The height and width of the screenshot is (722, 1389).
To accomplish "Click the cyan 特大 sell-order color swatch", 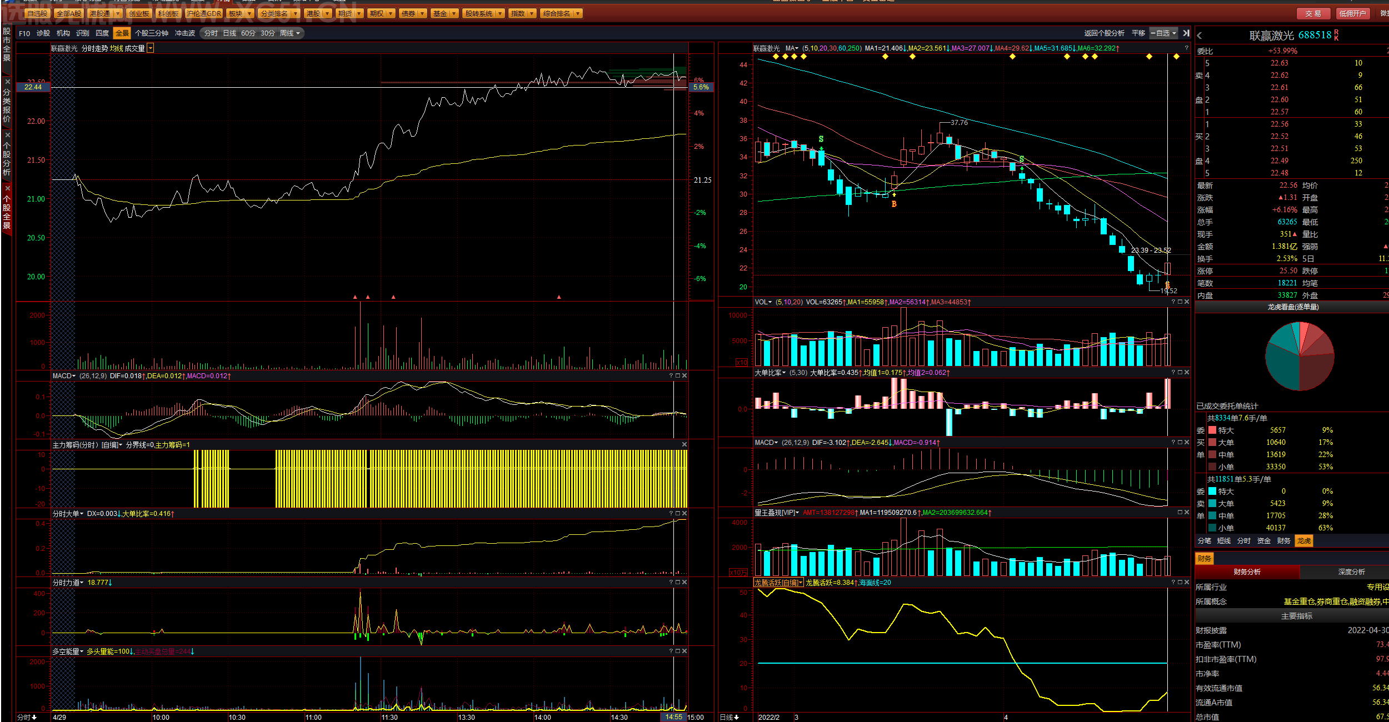I will point(1212,492).
